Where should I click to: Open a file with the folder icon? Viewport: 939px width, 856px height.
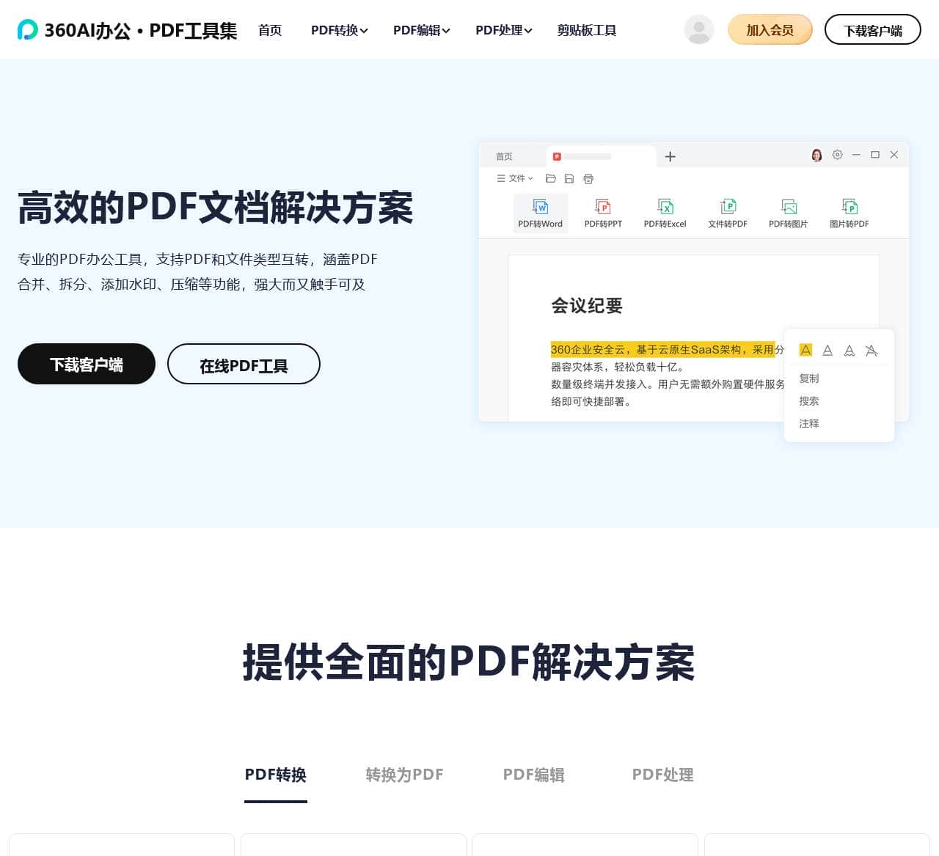click(550, 178)
